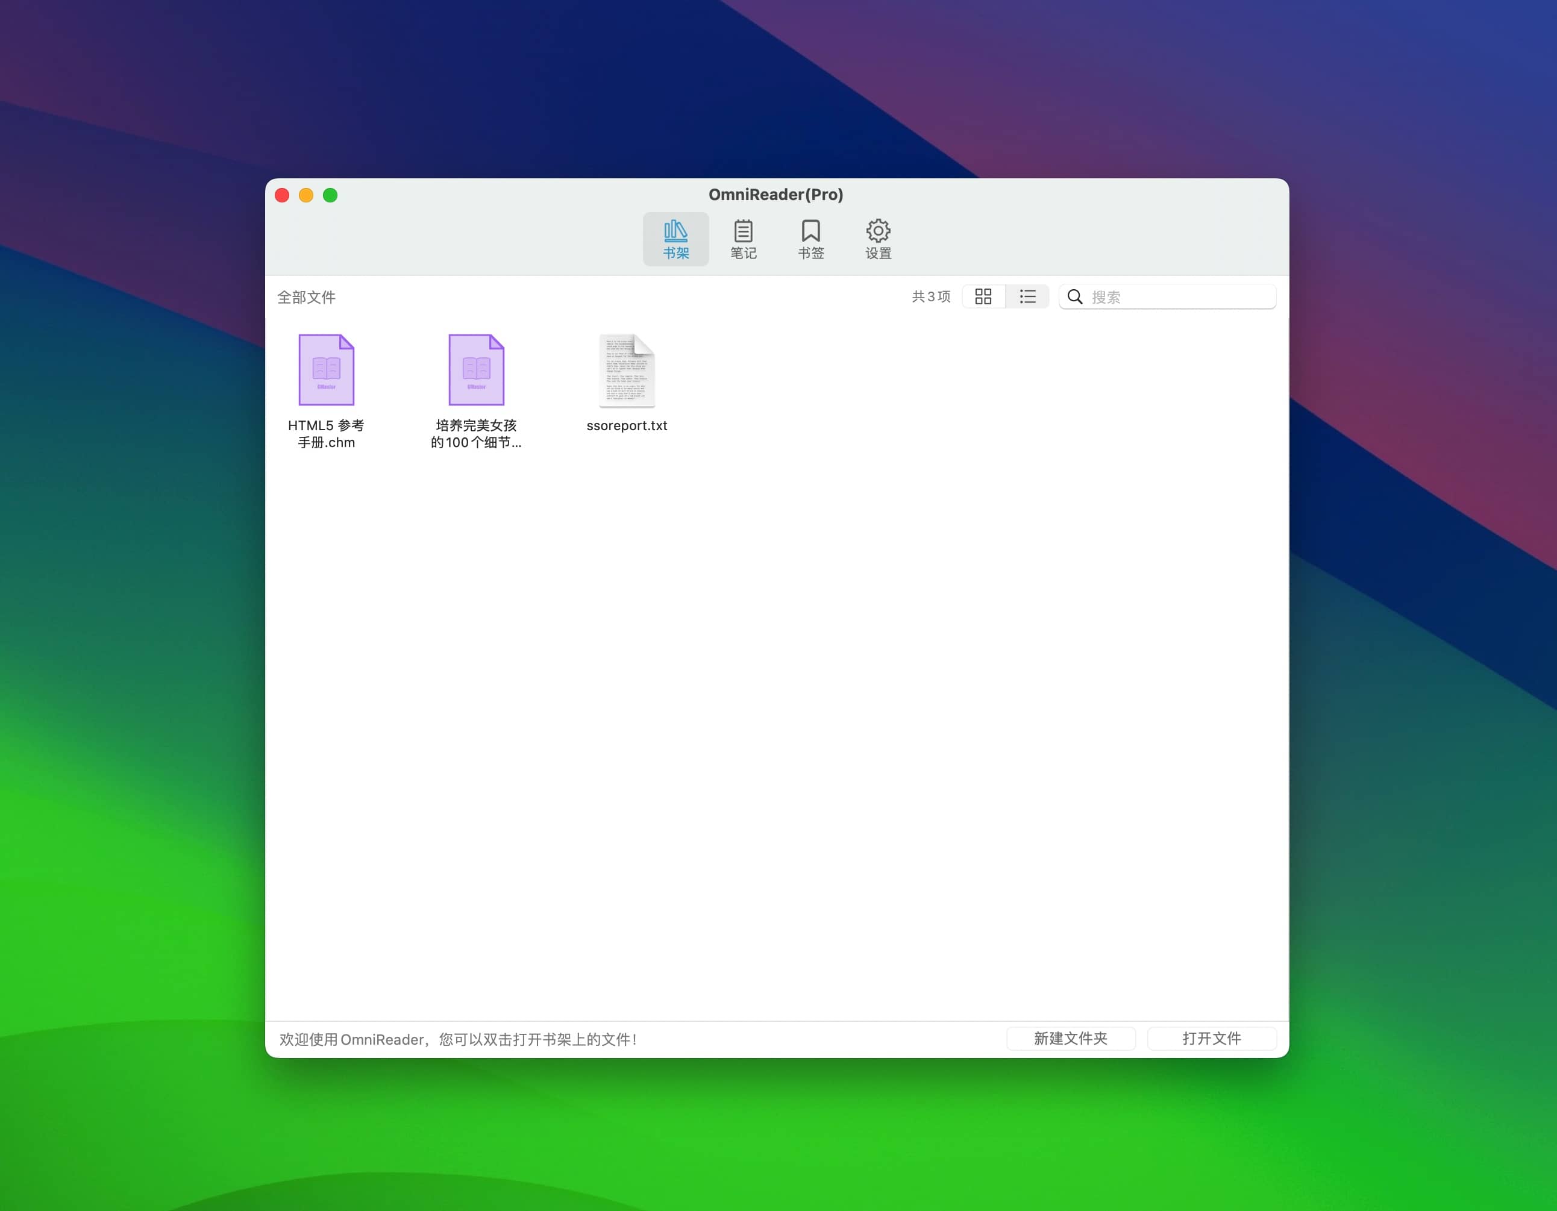Select the 培养完美女孩的100个细节 book icon
The width and height of the screenshot is (1557, 1211).
tap(476, 369)
